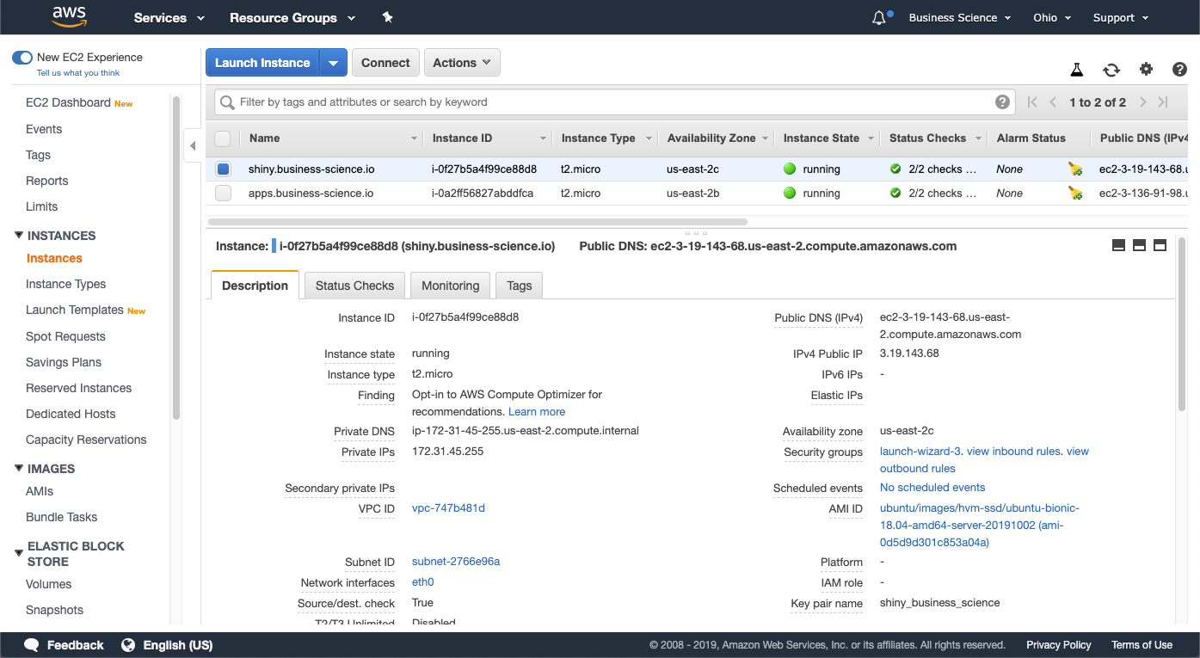Switch to Monitoring tab
This screenshot has height=658, width=1200.
click(450, 286)
